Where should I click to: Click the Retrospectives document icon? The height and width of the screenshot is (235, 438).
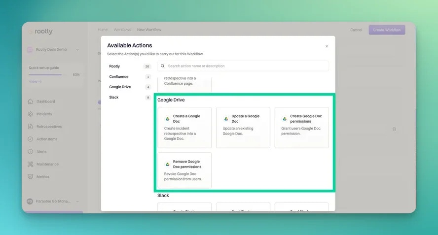tap(30, 127)
